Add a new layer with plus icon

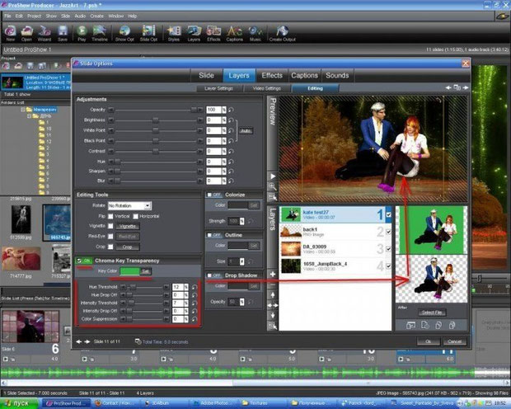pyautogui.click(x=273, y=275)
